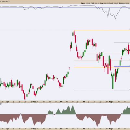130x130 pixels.
Task: Click the deepest dip of the upper indicator line
Action: pos(115,19)
